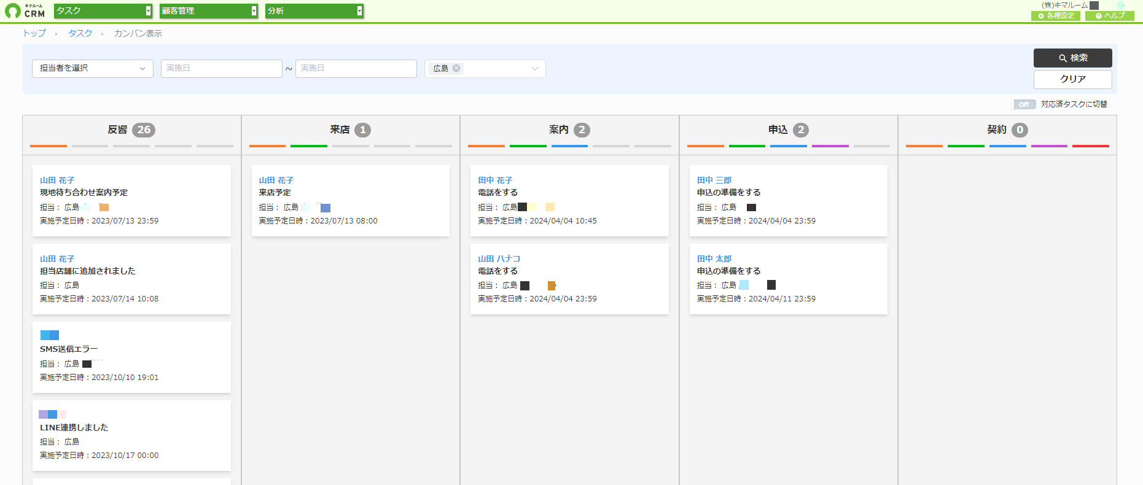Open 山田 ハナコ customer link
Viewport: 1143px width, 485px height.
click(x=499, y=258)
